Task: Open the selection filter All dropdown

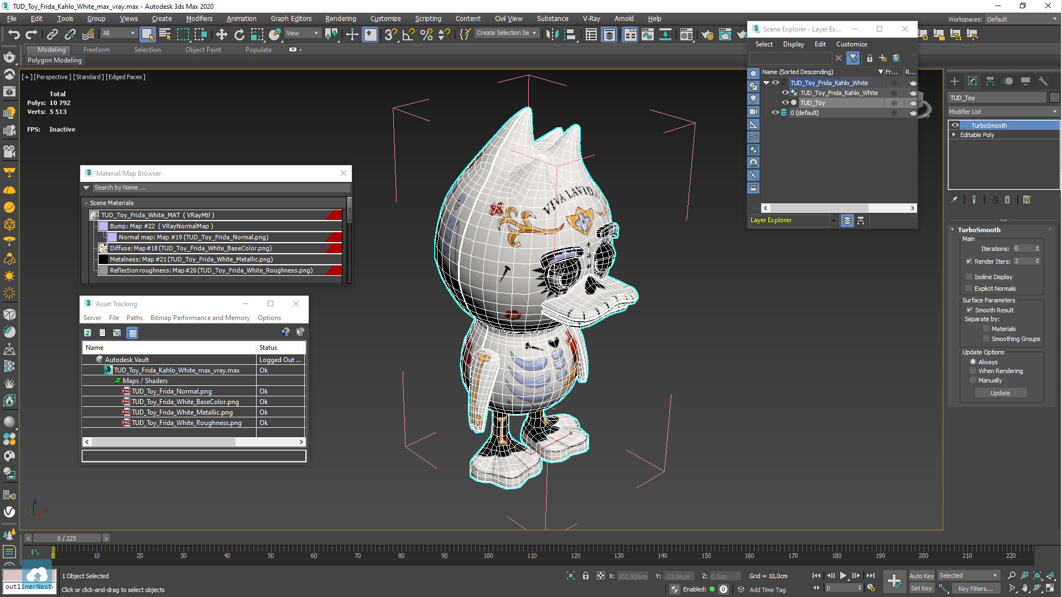Action: [x=118, y=34]
